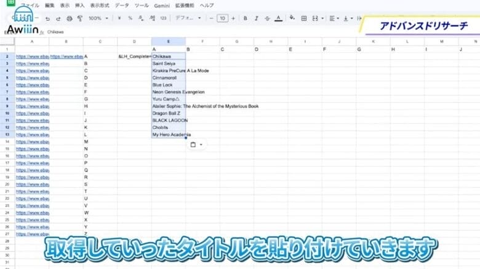Expand the horizontal align dropdown arrow
Image resolution: width=480 pixels, height=269 pixels.
[338, 18]
